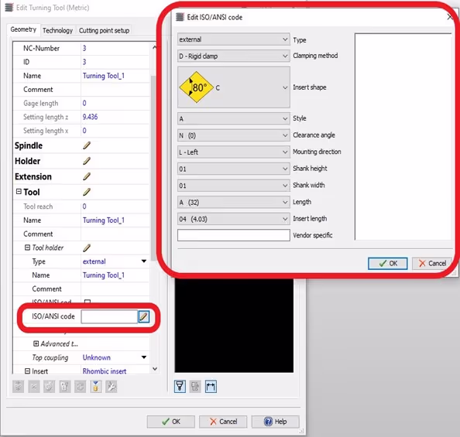This screenshot has height=437, width=460.
Task: Toggle the dimension display icon below the preview
Action: 211,386
